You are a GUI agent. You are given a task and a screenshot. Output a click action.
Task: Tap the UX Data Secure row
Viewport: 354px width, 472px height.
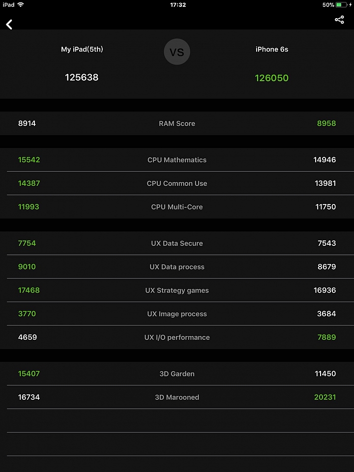coord(177,243)
